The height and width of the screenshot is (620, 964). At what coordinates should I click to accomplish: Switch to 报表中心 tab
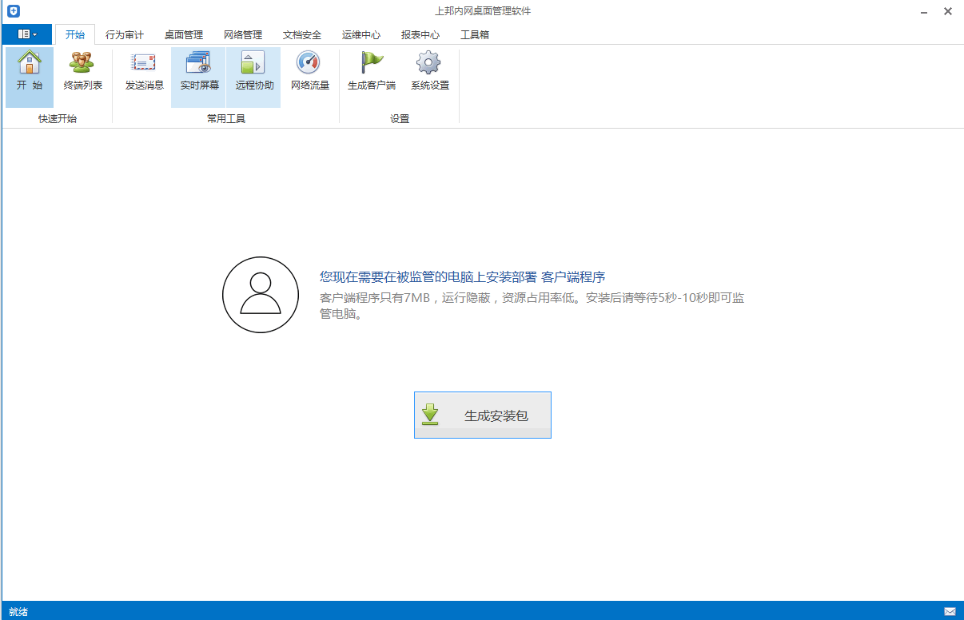click(420, 35)
